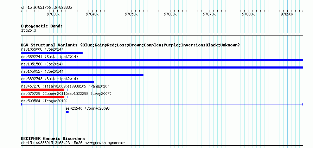The height and width of the screenshot is (148, 313).
Task: Select the small esv1522298 blue marker
Action: pyautogui.click(x=68, y=97)
